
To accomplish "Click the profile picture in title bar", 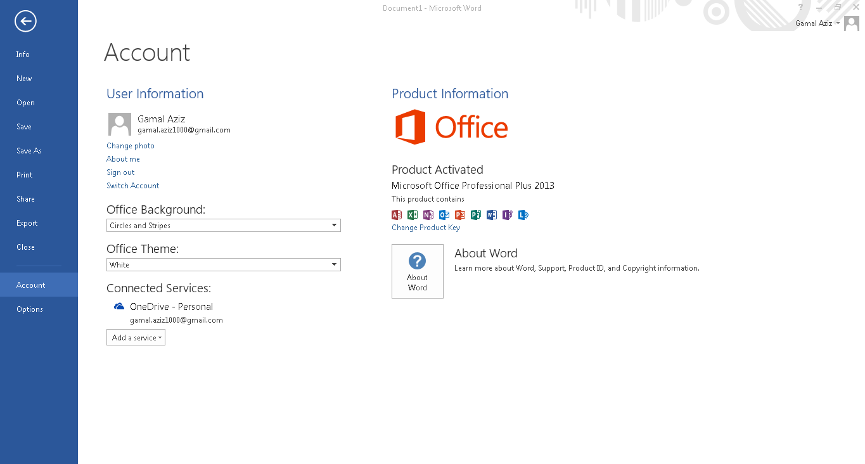I will (x=852, y=23).
